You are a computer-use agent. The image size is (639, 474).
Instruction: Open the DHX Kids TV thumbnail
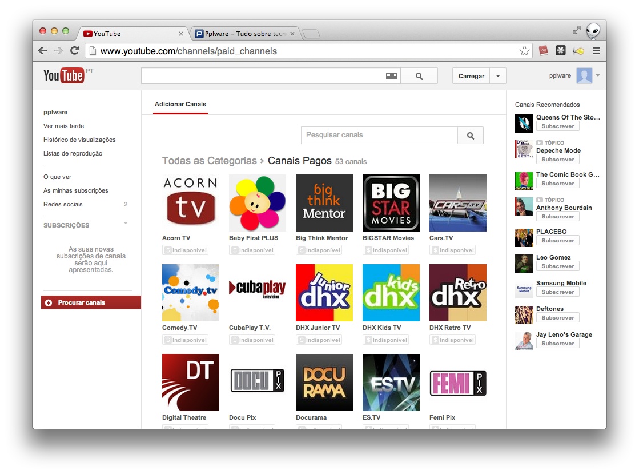(391, 293)
